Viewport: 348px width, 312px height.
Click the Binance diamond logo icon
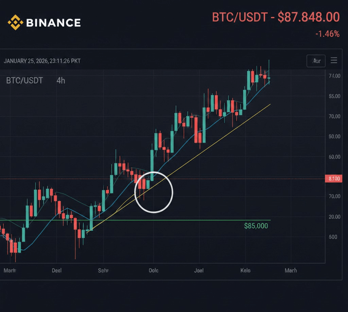pos(15,22)
